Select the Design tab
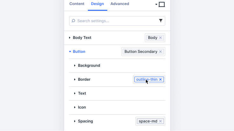This screenshot has width=234, height=131. (x=97, y=4)
